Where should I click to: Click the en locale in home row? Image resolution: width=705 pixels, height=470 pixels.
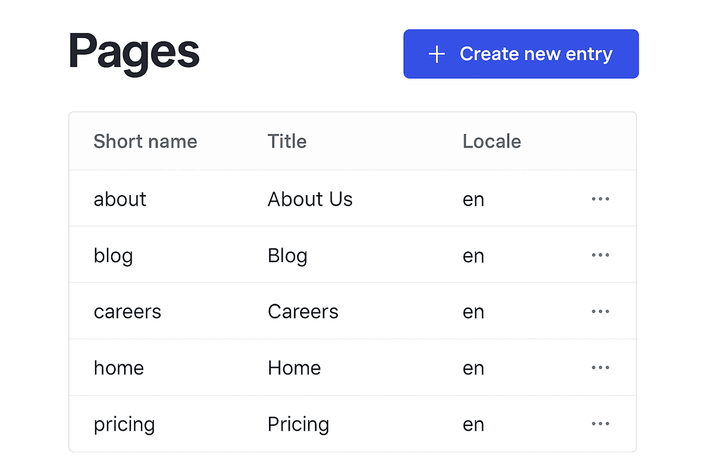click(474, 368)
